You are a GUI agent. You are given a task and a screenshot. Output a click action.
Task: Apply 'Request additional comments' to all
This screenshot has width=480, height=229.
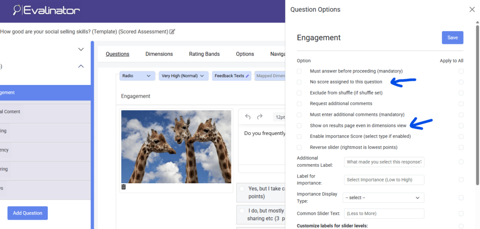pos(461,104)
